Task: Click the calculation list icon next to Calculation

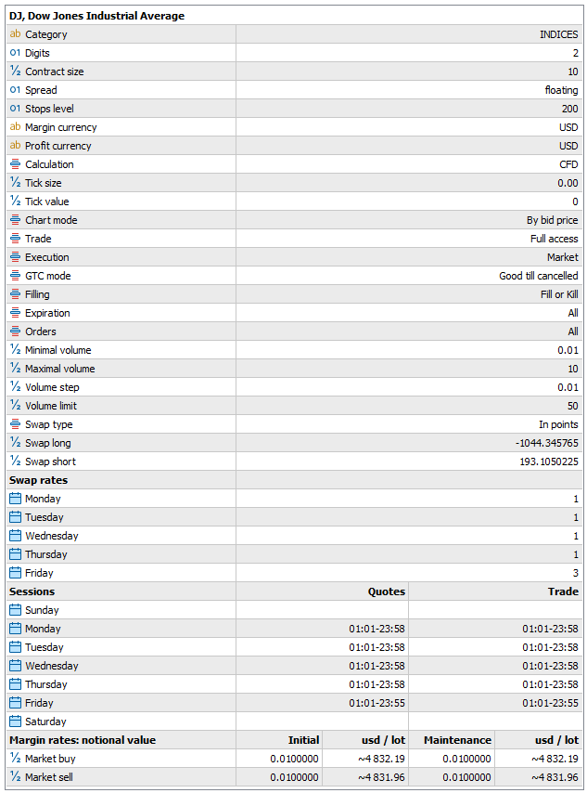Action: point(15,164)
